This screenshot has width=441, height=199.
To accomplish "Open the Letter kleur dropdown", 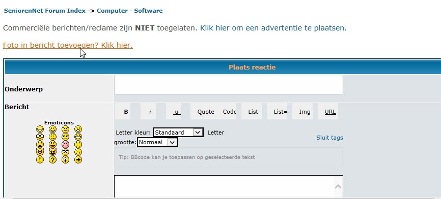I will pyautogui.click(x=178, y=132).
